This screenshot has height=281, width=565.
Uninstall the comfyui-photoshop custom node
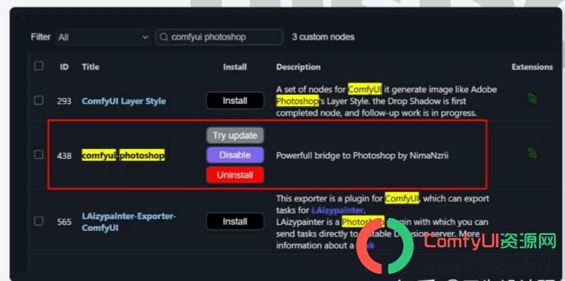tap(235, 175)
